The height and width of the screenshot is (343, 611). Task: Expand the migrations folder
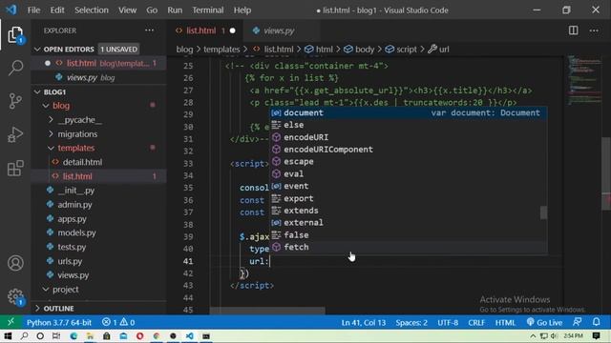(77, 133)
